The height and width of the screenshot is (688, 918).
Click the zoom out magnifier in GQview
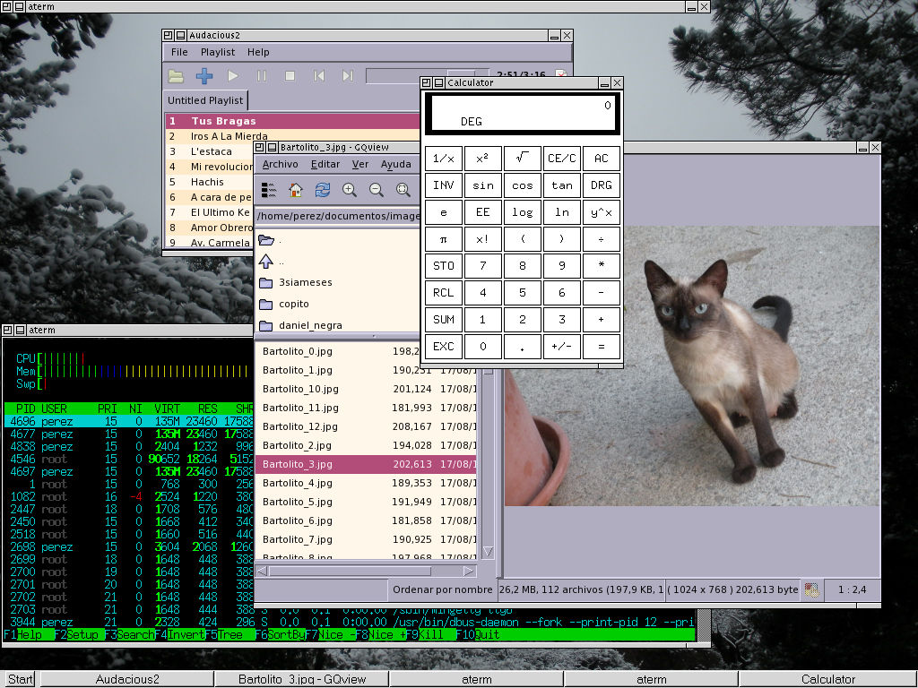pyautogui.click(x=377, y=190)
